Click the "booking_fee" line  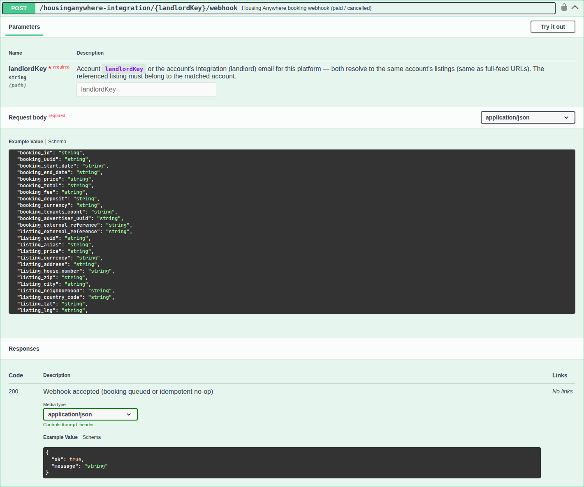point(53,192)
